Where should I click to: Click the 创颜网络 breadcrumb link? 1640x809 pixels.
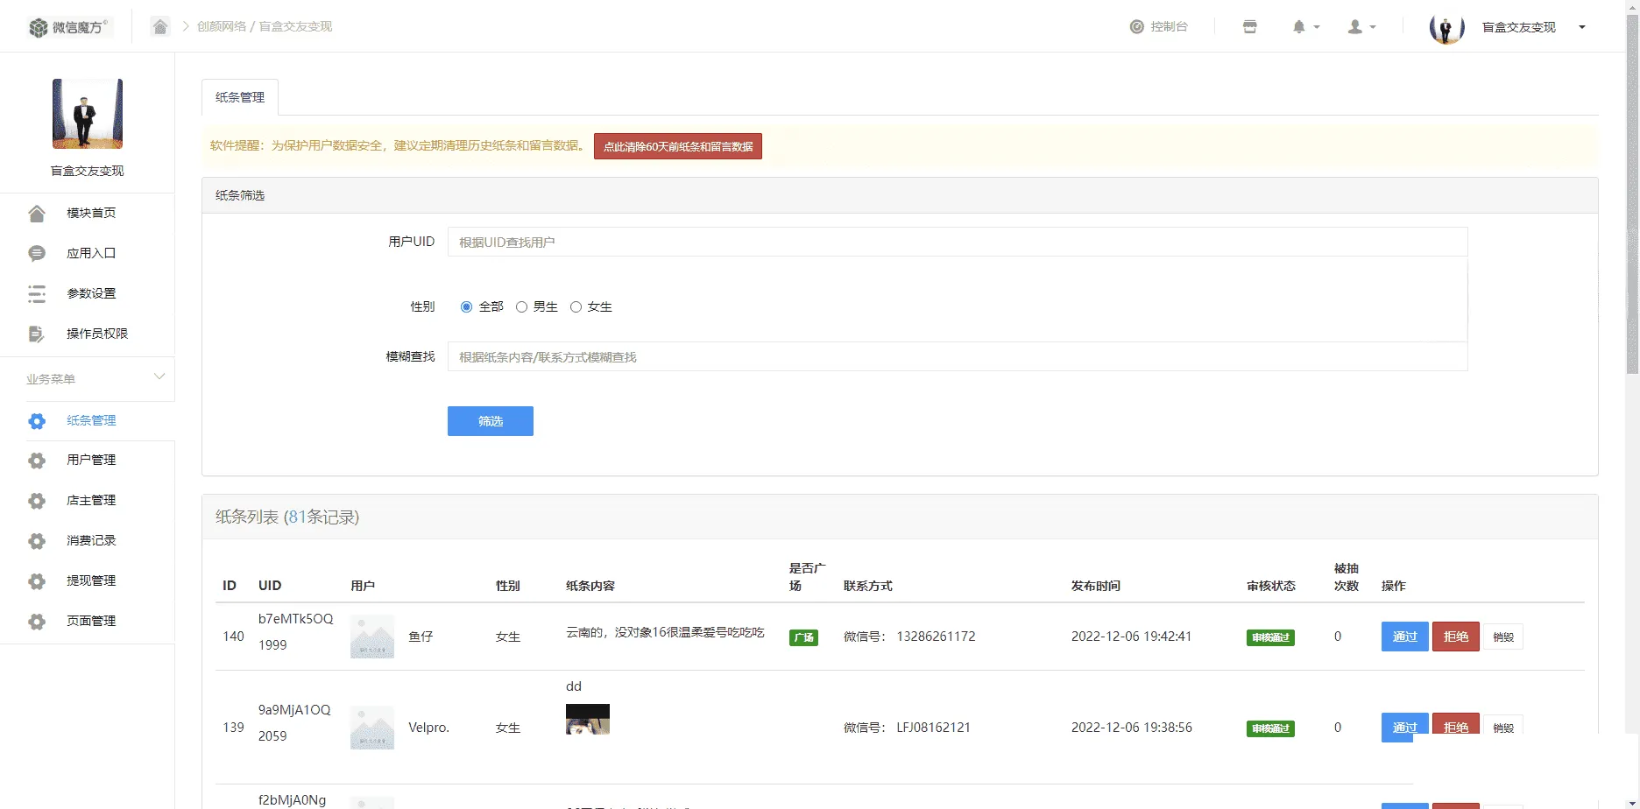coord(222,26)
